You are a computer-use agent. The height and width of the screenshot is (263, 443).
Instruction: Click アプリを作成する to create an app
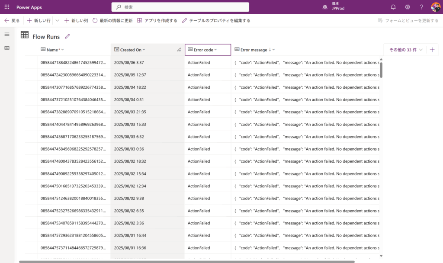157,20
